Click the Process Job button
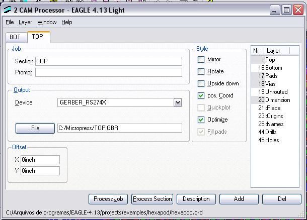The width and height of the screenshot is (307, 220). tap(108, 199)
